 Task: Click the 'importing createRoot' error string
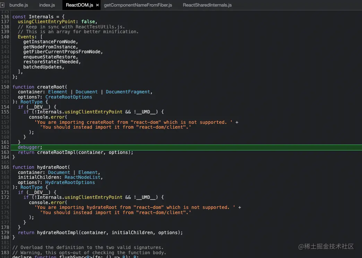pos(133,122)
